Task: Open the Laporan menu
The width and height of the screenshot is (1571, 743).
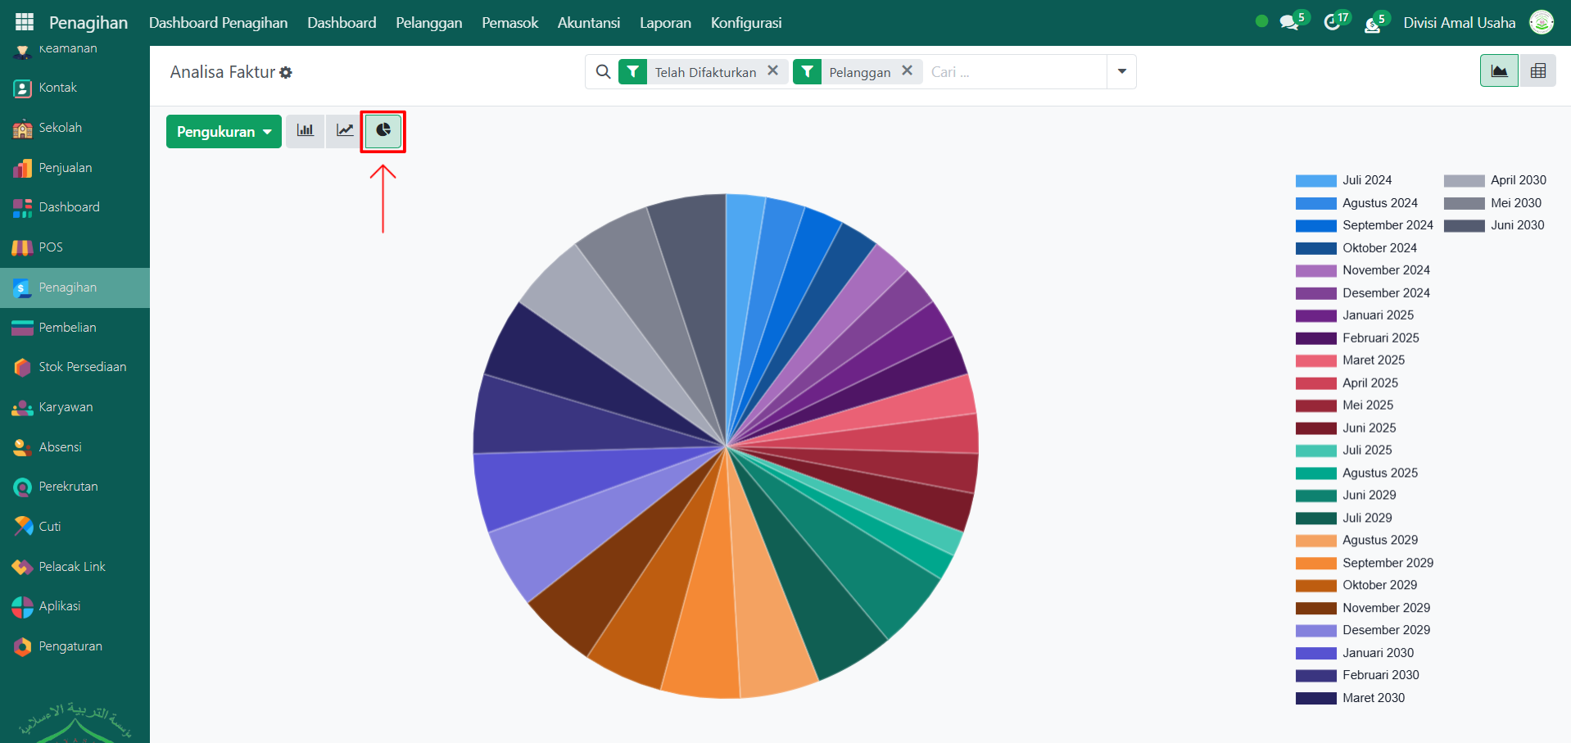Action: click(x=665, y=23)
